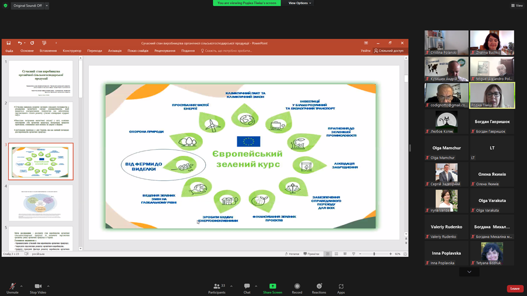Click the Примітки comments button

pos(311,254)
